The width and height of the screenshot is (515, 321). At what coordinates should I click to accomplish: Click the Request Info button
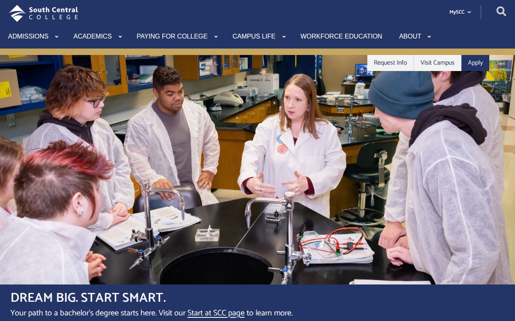click(390, 63)
